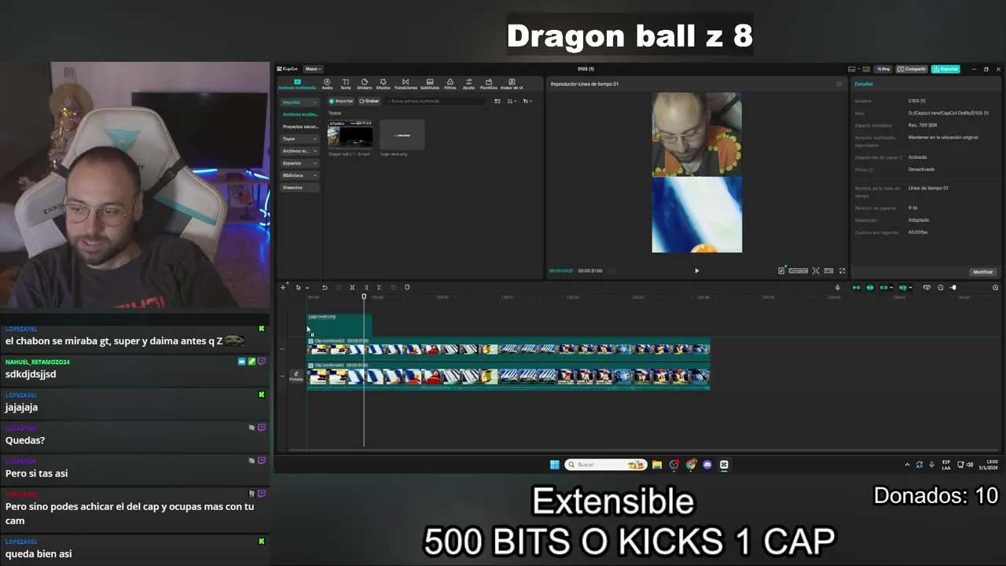Expand the Archivos m... sidebar section
The width and height of the screenshot is (1006, 566).
coord(299,151)
